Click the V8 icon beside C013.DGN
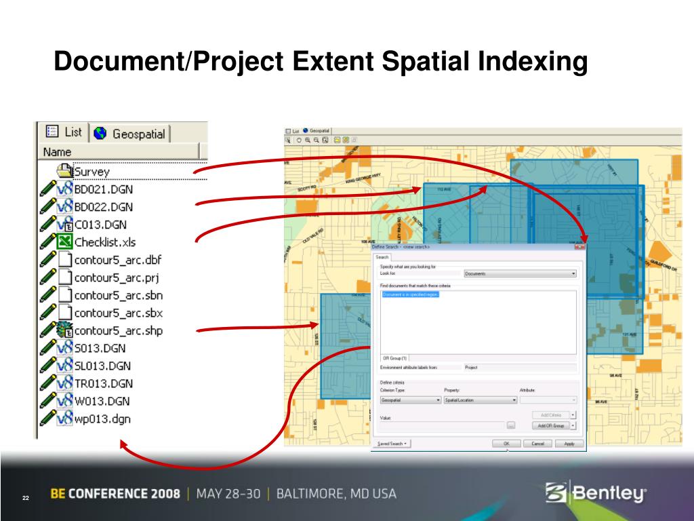This screenshot has height=521, width=694. click(x=64, y=224)
